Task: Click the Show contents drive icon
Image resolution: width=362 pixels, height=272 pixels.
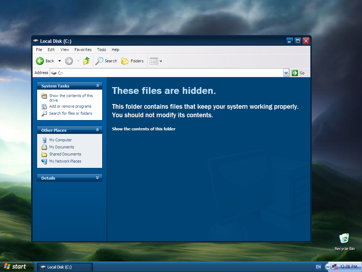Action: 44,96
